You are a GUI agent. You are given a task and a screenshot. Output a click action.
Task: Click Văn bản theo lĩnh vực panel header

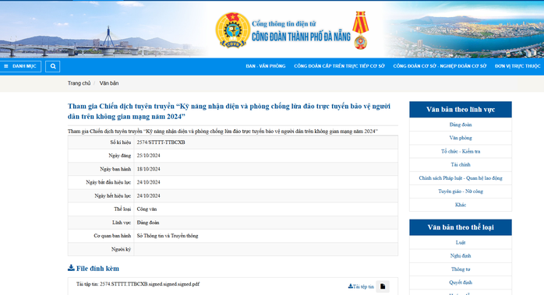pyautogui.click(x=461, y=110)
